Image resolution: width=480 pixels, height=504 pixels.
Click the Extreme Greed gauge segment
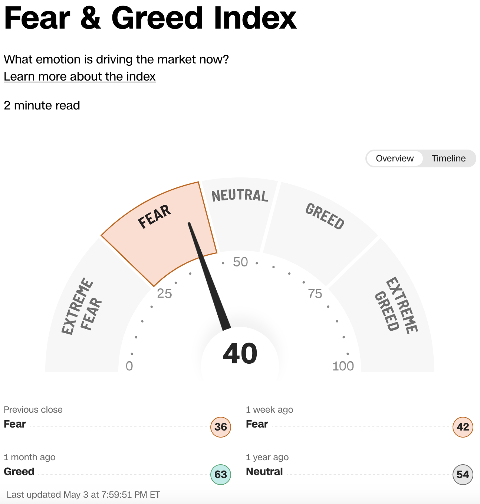pyautogui.click(x=397, y=308)
